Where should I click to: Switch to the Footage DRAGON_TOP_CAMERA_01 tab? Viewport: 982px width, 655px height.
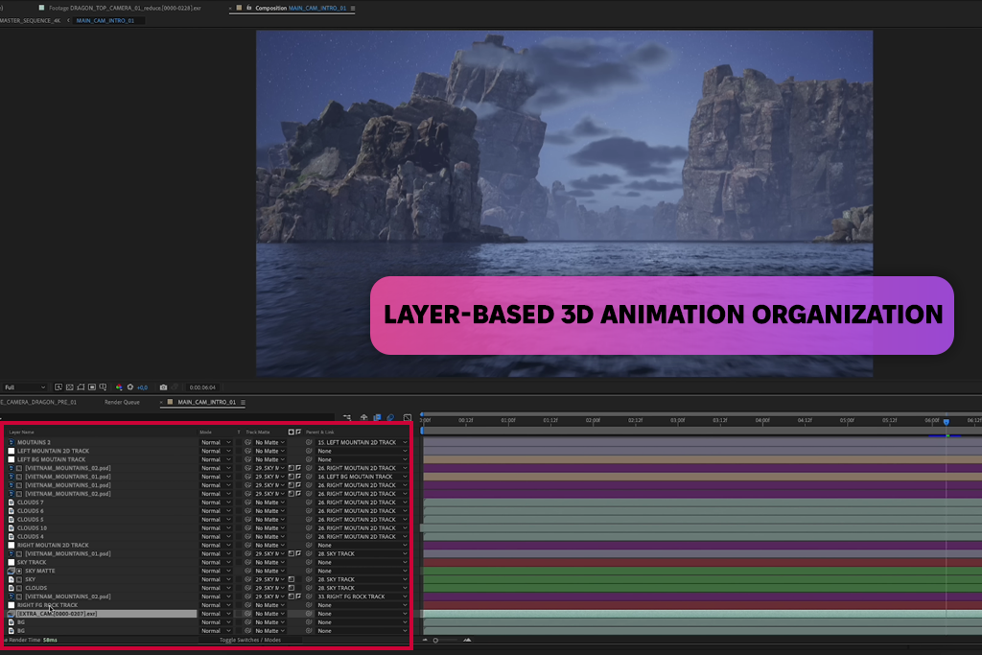125,8
